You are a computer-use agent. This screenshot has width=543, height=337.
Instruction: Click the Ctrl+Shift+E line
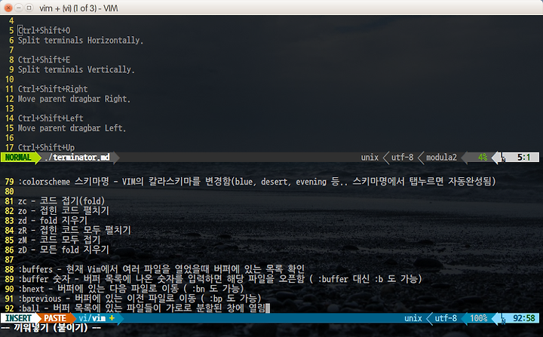pyautogui.click(x=44, y=60)
